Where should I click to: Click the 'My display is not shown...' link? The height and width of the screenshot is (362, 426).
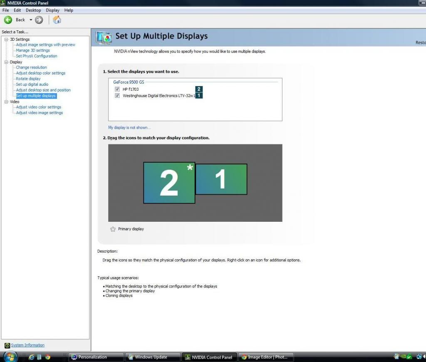tap(129, 127)
